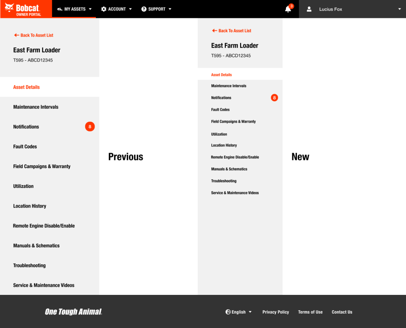Open the English language selector
This screenshot has height=328, width=406.
238,312
